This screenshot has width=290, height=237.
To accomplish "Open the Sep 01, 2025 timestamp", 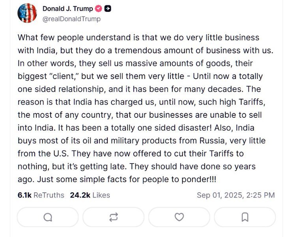I will pos(236,195).
